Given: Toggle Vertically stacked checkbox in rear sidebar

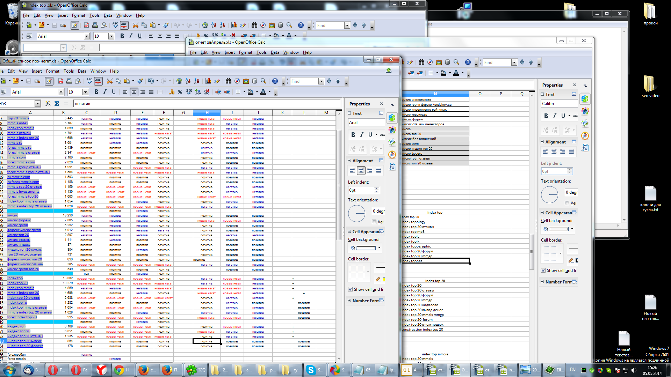Looking at the screenshot, I should (567, 203).
